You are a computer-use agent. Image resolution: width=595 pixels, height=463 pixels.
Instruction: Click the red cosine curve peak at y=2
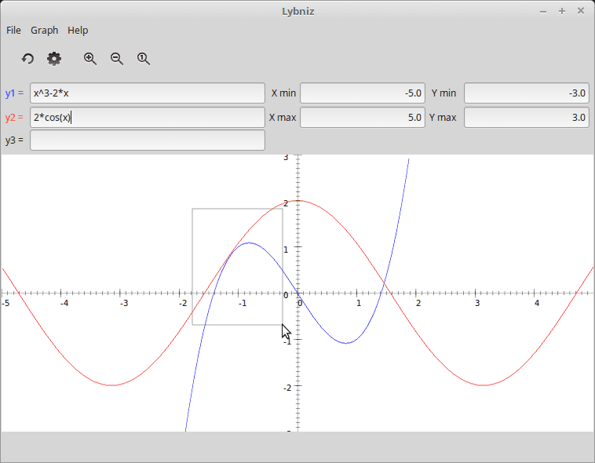tap(298, 201)
